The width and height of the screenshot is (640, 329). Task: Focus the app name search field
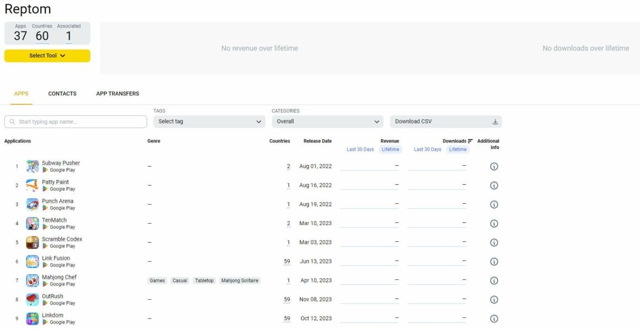click(76, 121)
